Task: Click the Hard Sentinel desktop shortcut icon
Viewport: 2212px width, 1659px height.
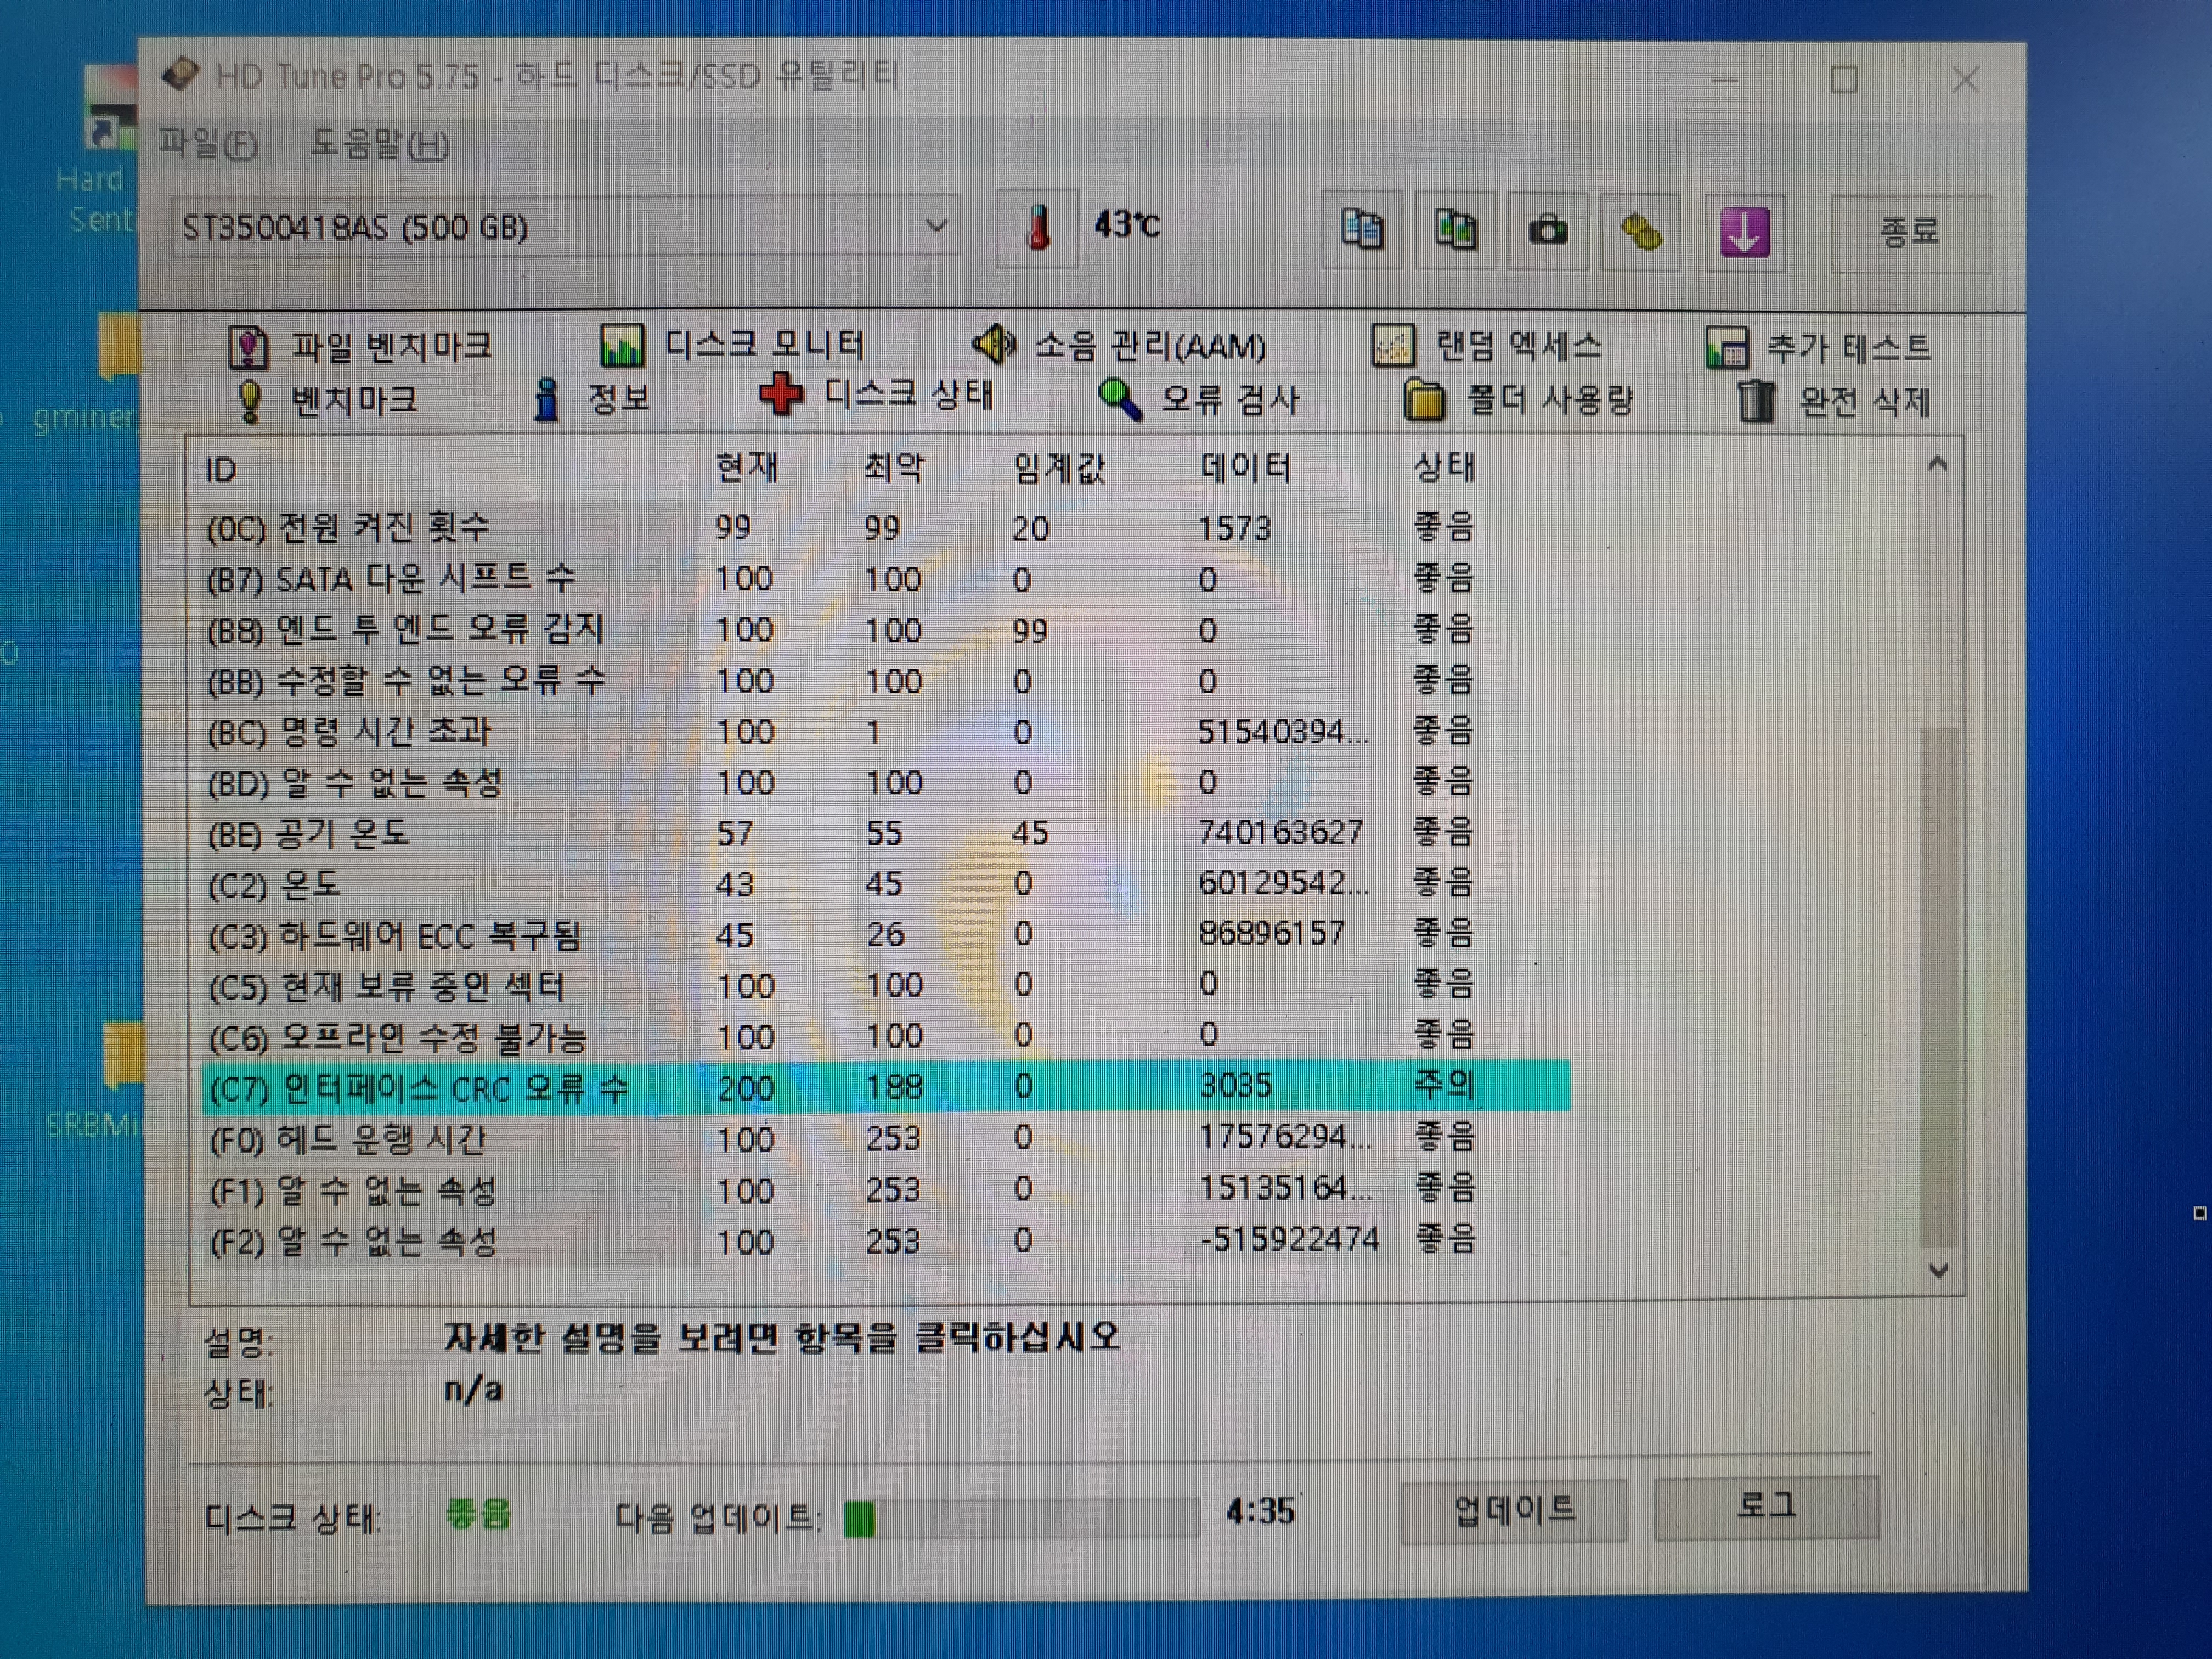Action: point(112,108)
